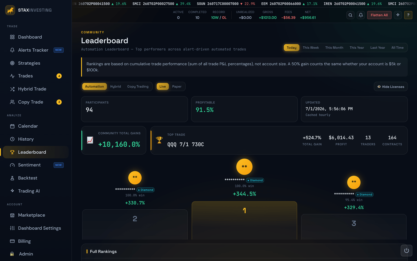Go to Hybrid Trade page
The width and height of the screenshot is (417, 261).
(x=32, y=89)
